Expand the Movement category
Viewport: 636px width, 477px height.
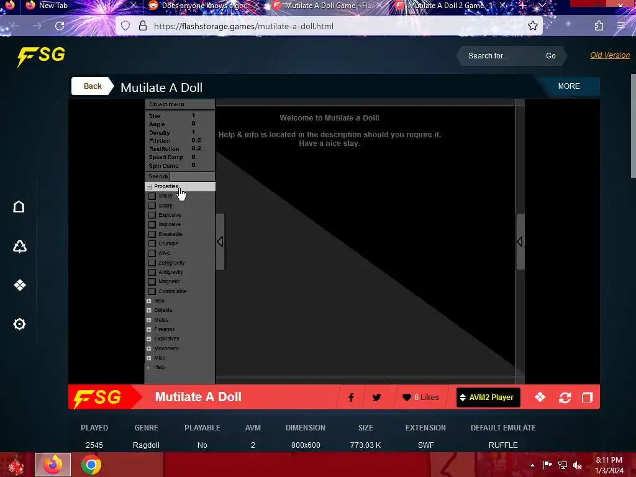pos(149,348)
